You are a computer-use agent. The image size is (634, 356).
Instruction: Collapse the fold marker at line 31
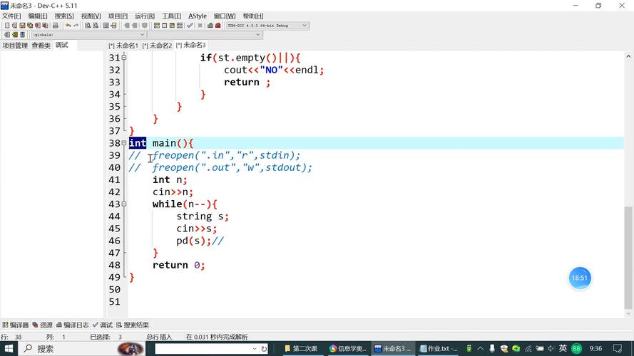point(124,58)
